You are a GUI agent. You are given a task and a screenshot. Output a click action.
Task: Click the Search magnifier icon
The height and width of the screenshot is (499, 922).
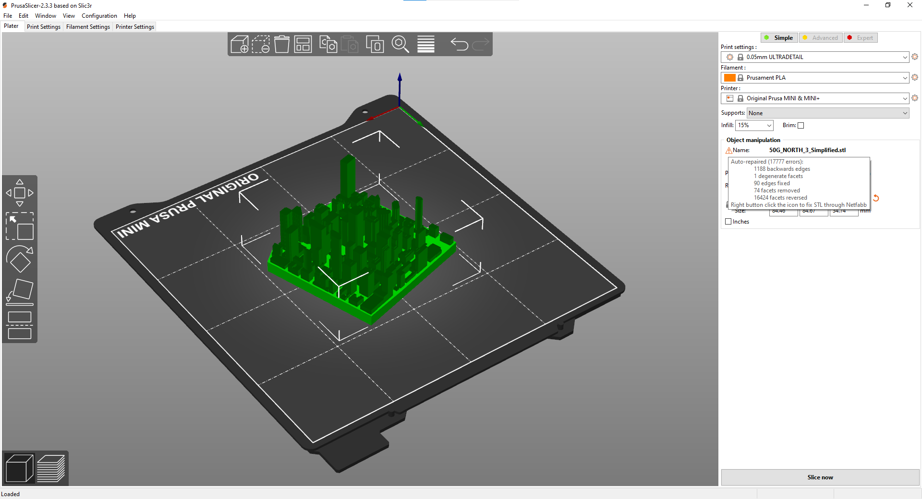[400, 44]
